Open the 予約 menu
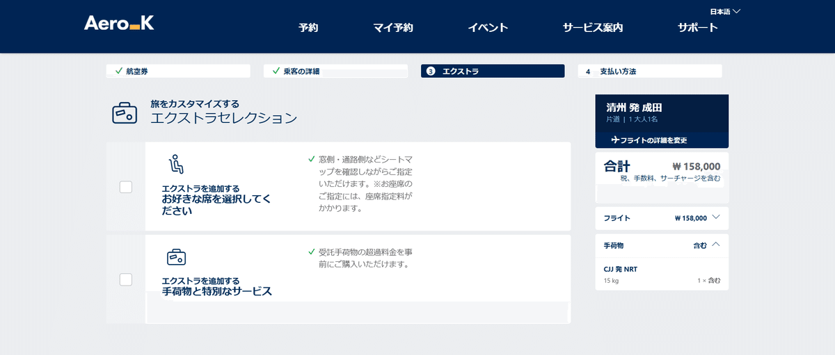835x355 pixels. [x=308, y=28]
